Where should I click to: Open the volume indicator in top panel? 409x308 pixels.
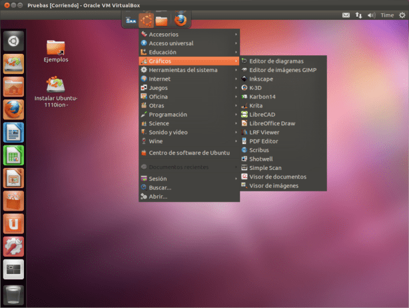tap(371, 15)
